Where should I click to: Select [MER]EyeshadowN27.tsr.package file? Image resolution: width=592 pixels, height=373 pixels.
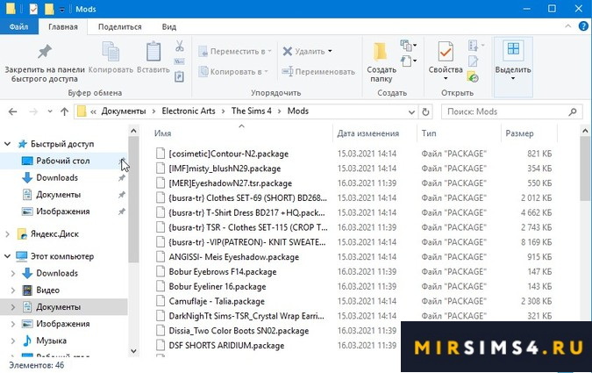[x=231, y=183]
